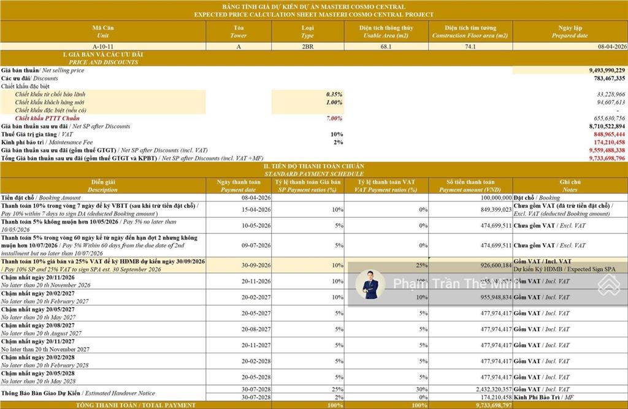Click the Ngày lập / Prepared date header

point(570,32)
